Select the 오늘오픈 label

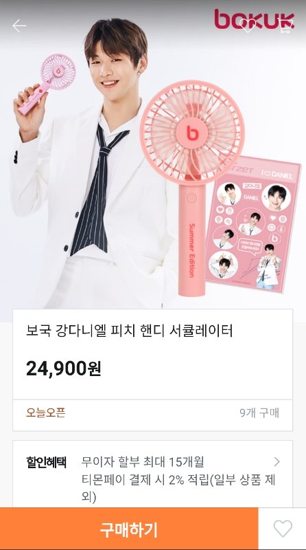(x=46, y=413)
